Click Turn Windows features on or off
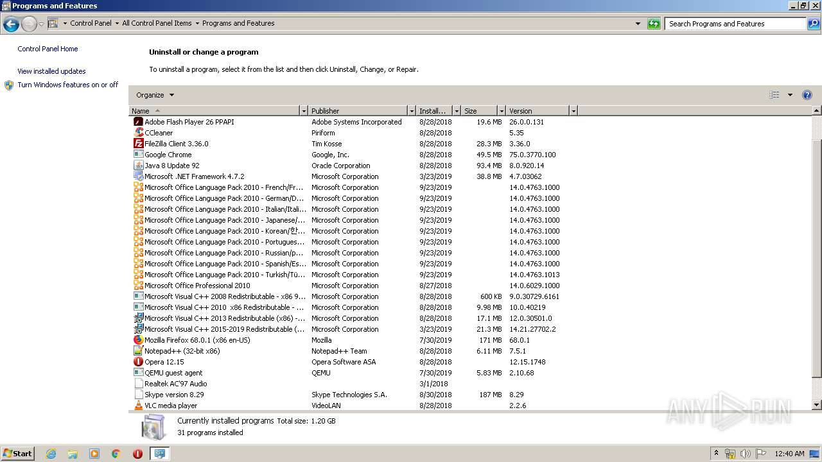822x462 pixels. (x=68, y=85)
